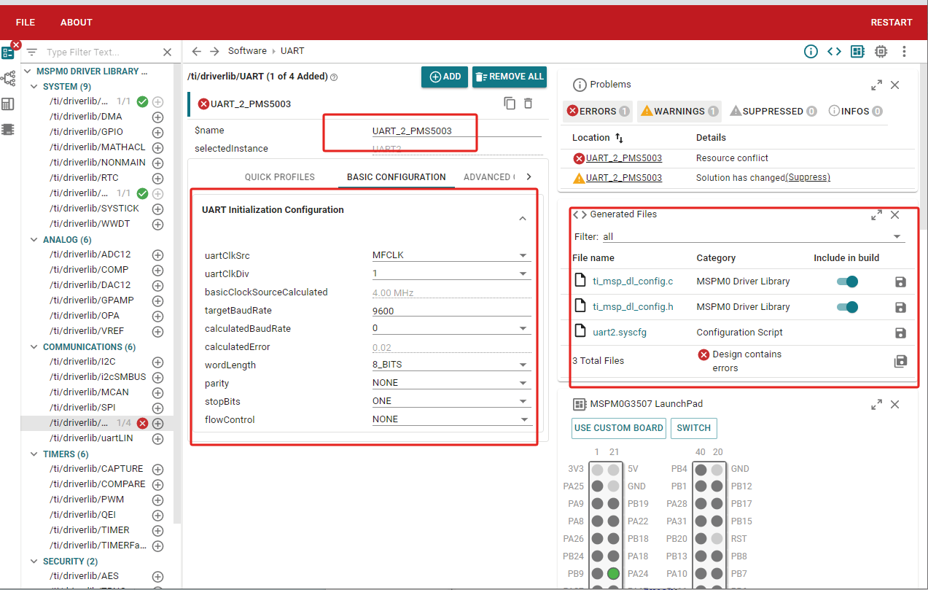928x590 pixels.
Task: Open the calculatedBaudRate dropdown
Action: point(451,328)
